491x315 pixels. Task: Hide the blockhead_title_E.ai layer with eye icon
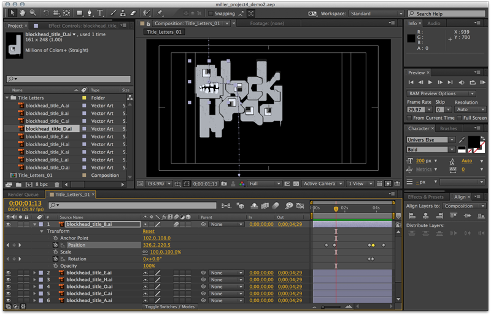pyautogui.click(x=9, y=273)
